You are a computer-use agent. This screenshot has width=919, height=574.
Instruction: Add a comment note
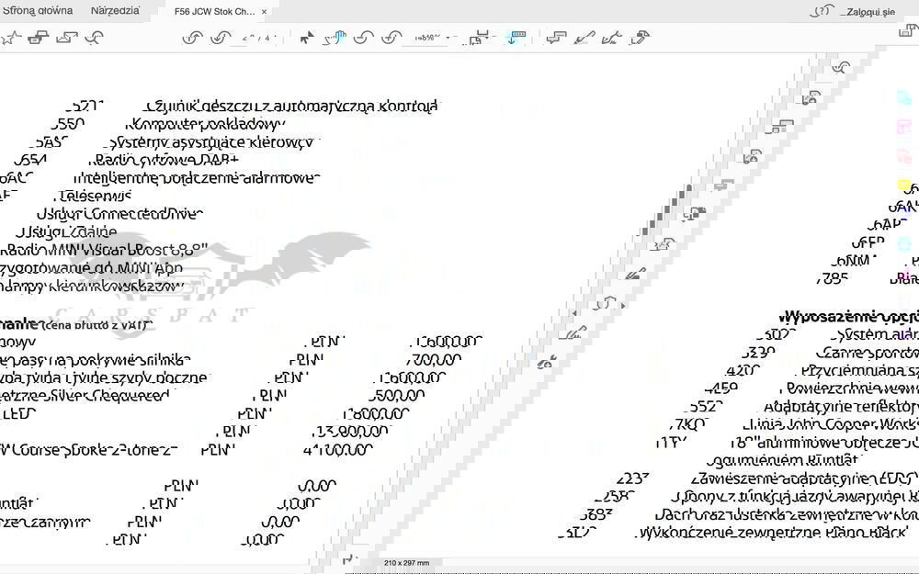pyautogui.click(x=555, y=38)
